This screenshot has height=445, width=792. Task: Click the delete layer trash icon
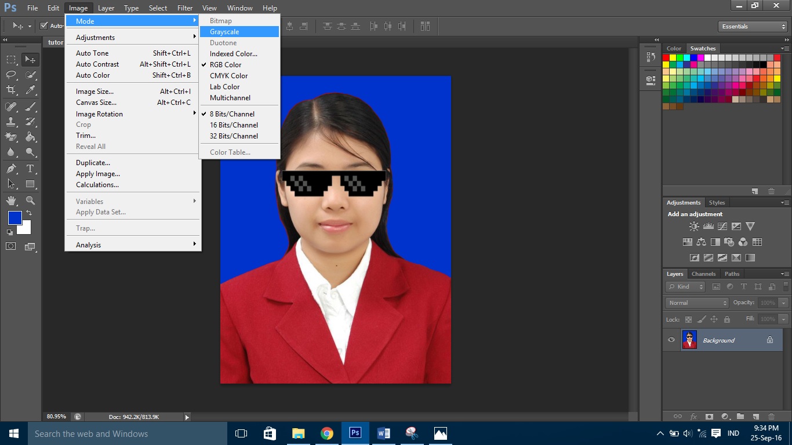click(771, 416)
